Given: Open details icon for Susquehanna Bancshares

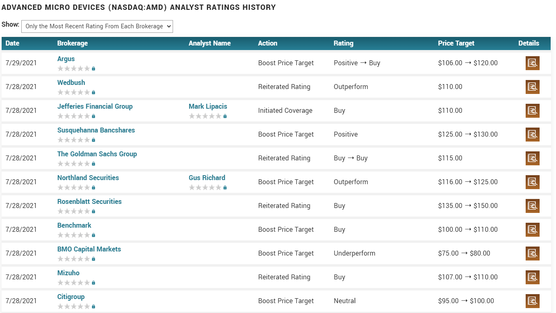Looking at the screenshot, I should (533, 135).
